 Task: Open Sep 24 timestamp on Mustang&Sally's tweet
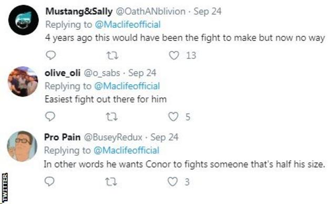[x=208, y=11]
